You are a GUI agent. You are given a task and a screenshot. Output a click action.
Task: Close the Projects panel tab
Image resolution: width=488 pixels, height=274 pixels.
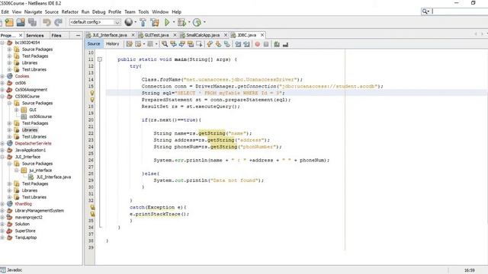[x=21, y=36]
